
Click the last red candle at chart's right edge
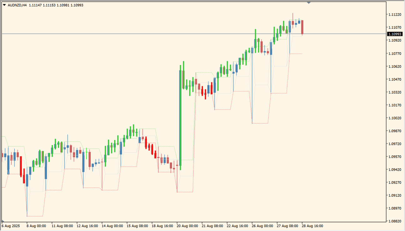302,27
